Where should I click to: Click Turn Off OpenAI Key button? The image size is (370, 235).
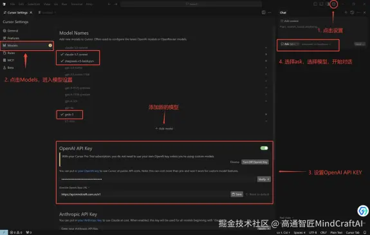(255, 162)
